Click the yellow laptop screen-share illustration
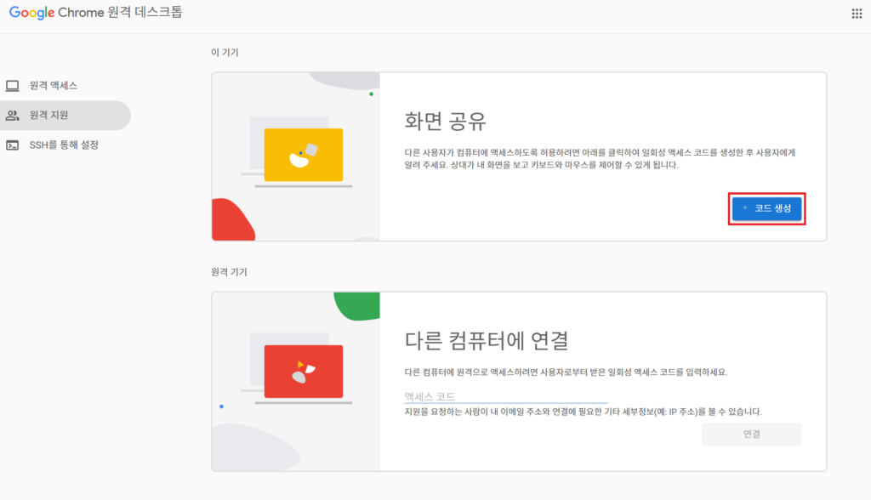 303,156
